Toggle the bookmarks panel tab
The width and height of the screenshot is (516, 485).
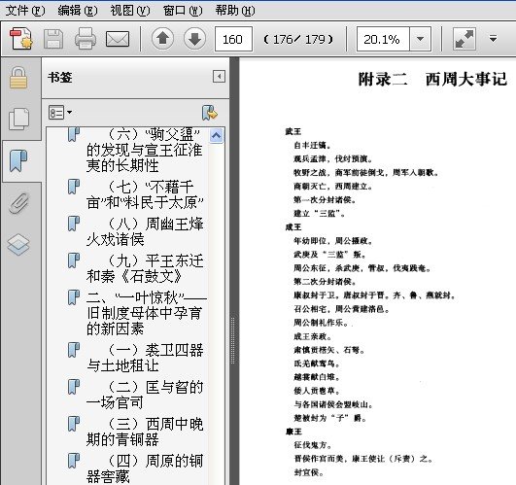[18, 161]
